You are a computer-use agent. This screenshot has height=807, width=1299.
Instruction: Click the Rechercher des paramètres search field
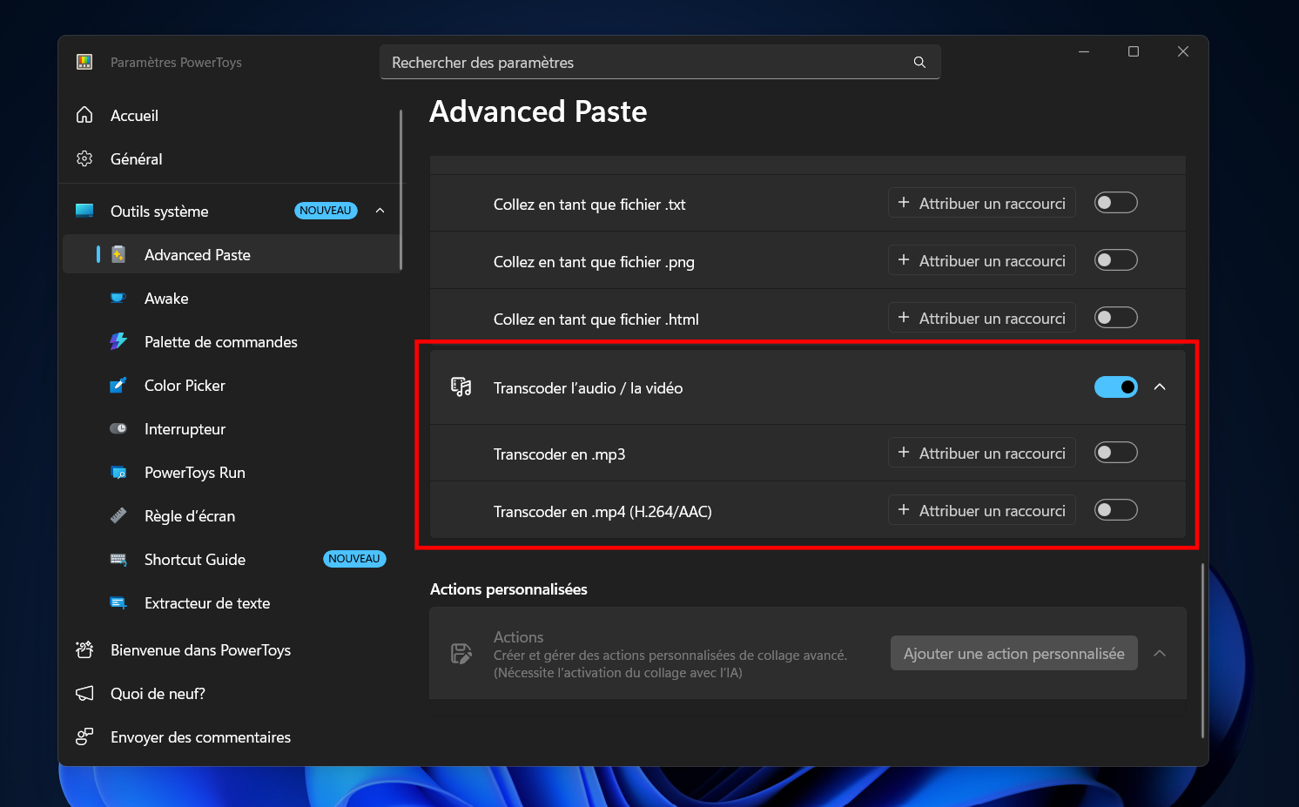click(660, 62)
